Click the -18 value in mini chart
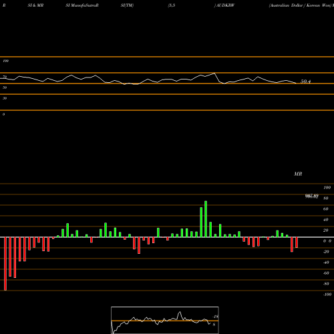 (216, 317)
